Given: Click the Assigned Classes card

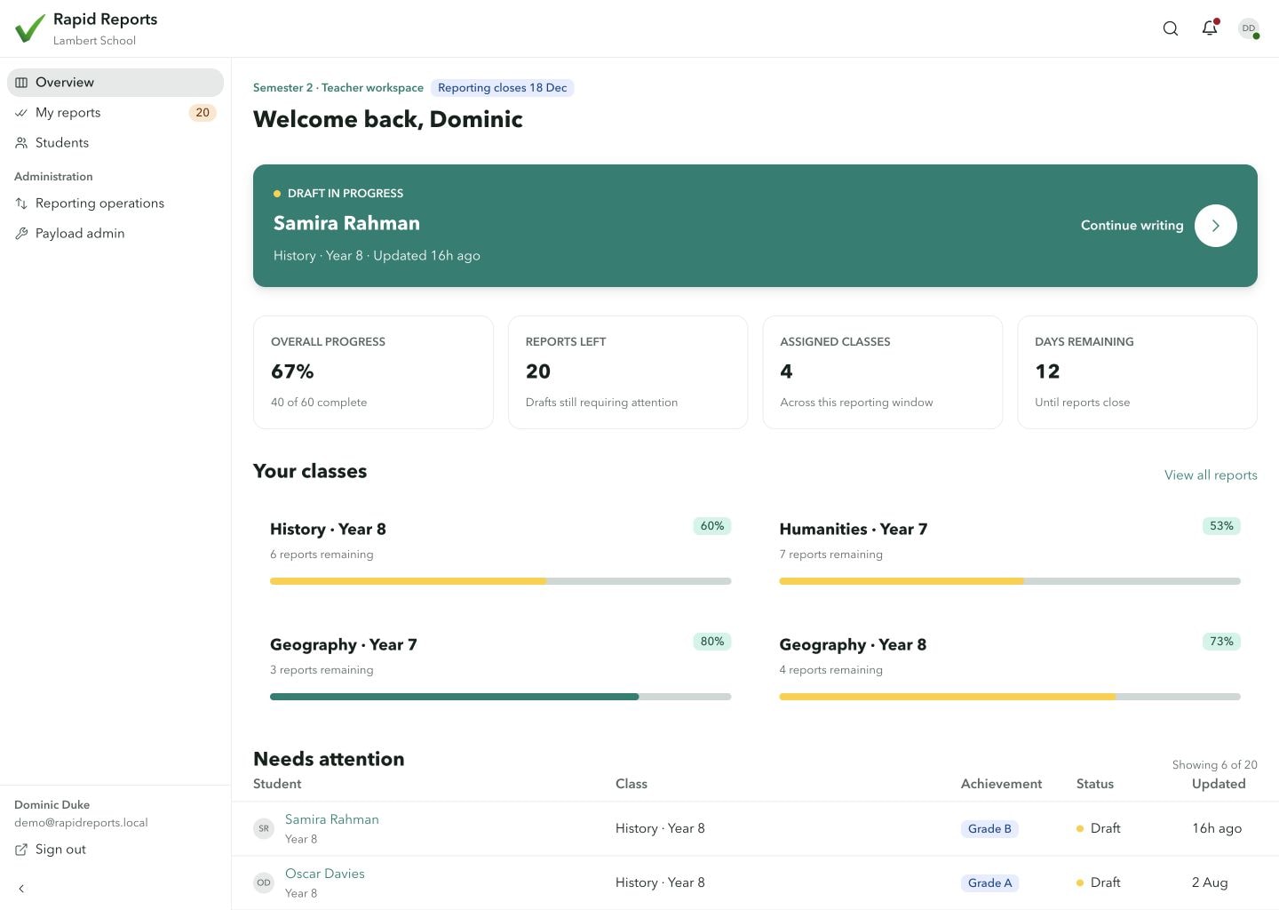Looking at the screenshot, I should (883, 372).
